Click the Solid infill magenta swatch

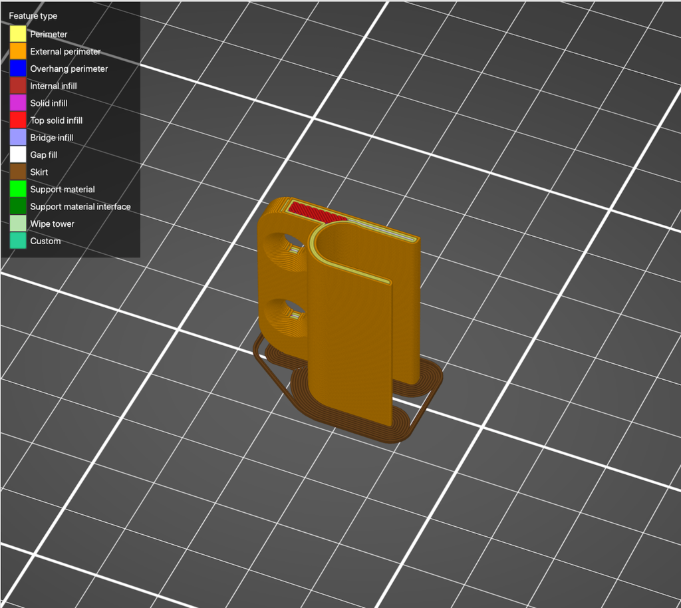(18, 103)
